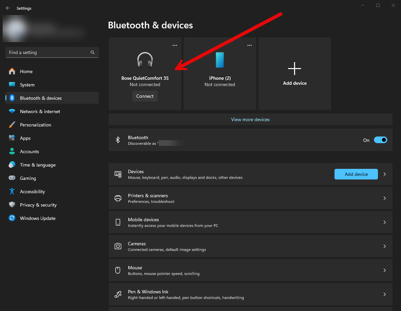Click the search magnifier in Find a setting

[93, 52]
